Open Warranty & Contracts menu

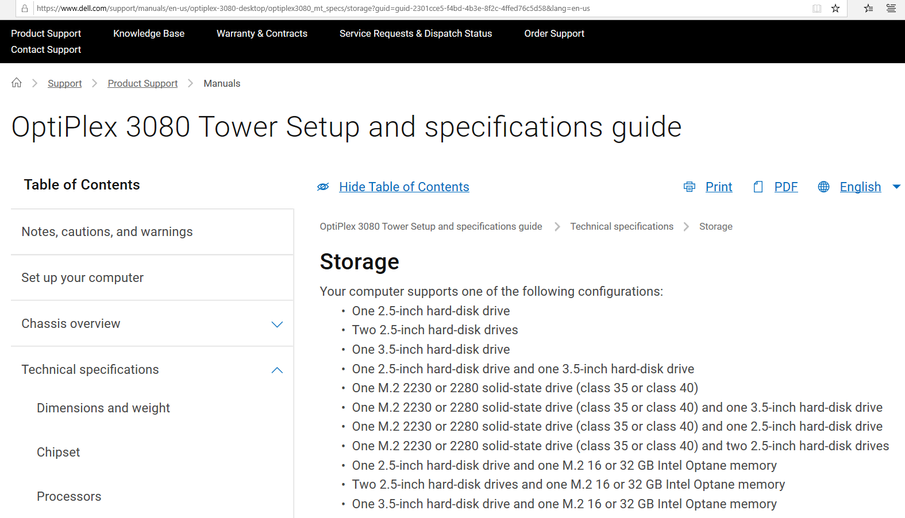(262, 33)
